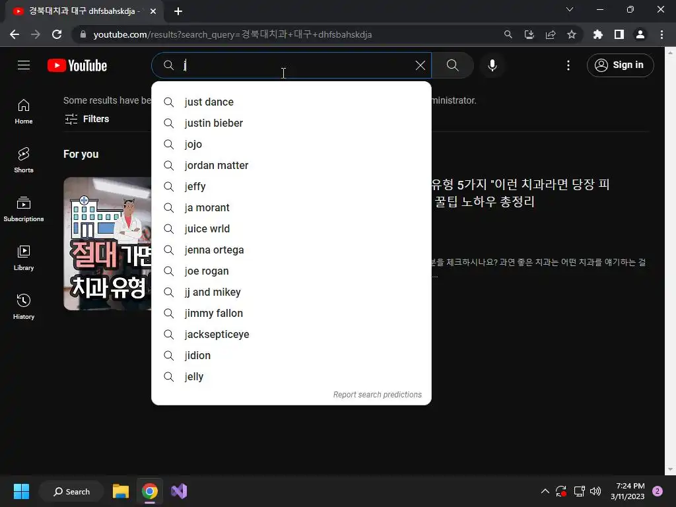The width and height of the screenshot is (676, 507).
Task: Open Chrome profile avatar
Action: 640,34
